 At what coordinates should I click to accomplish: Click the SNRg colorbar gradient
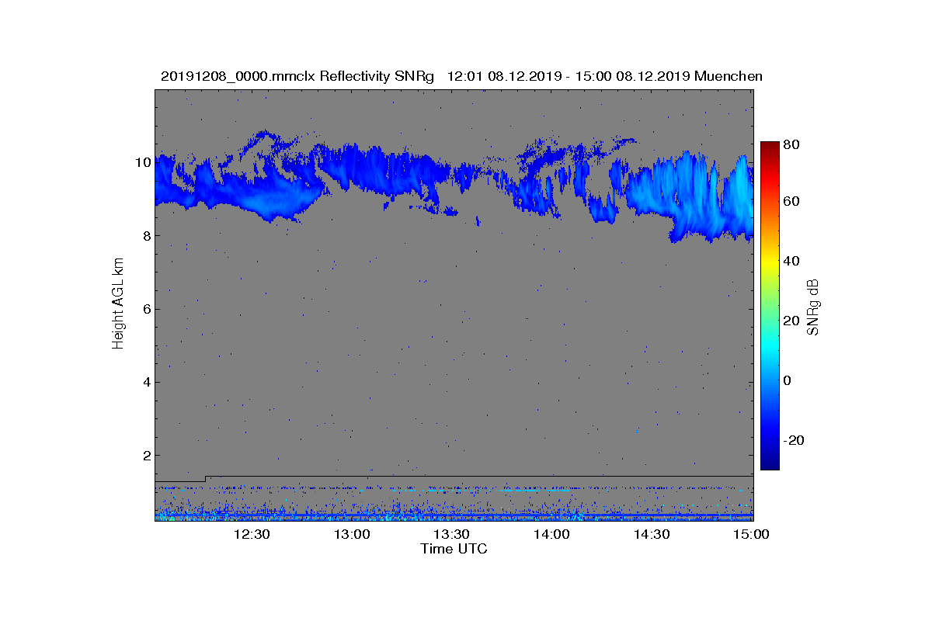(770, 306)
